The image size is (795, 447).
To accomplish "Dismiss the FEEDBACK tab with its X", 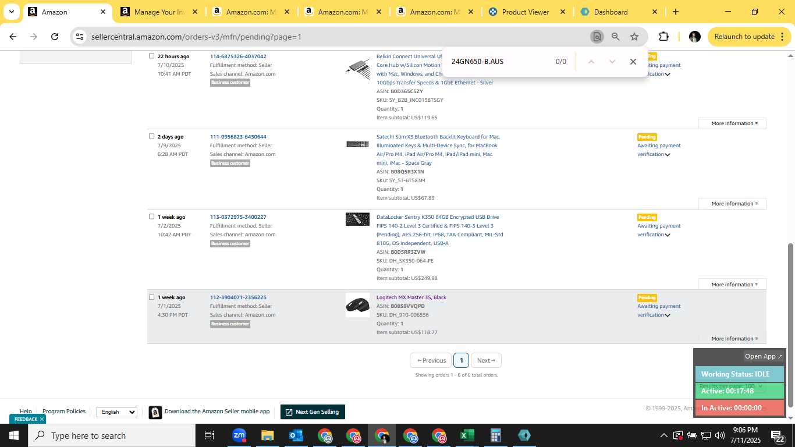I will [x=42, y=419].
